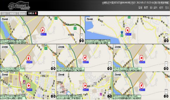Click the play-arrow vehicle marker inside the green park
The width and height of the screenshot is (170, 100).
tap(29, 86)
